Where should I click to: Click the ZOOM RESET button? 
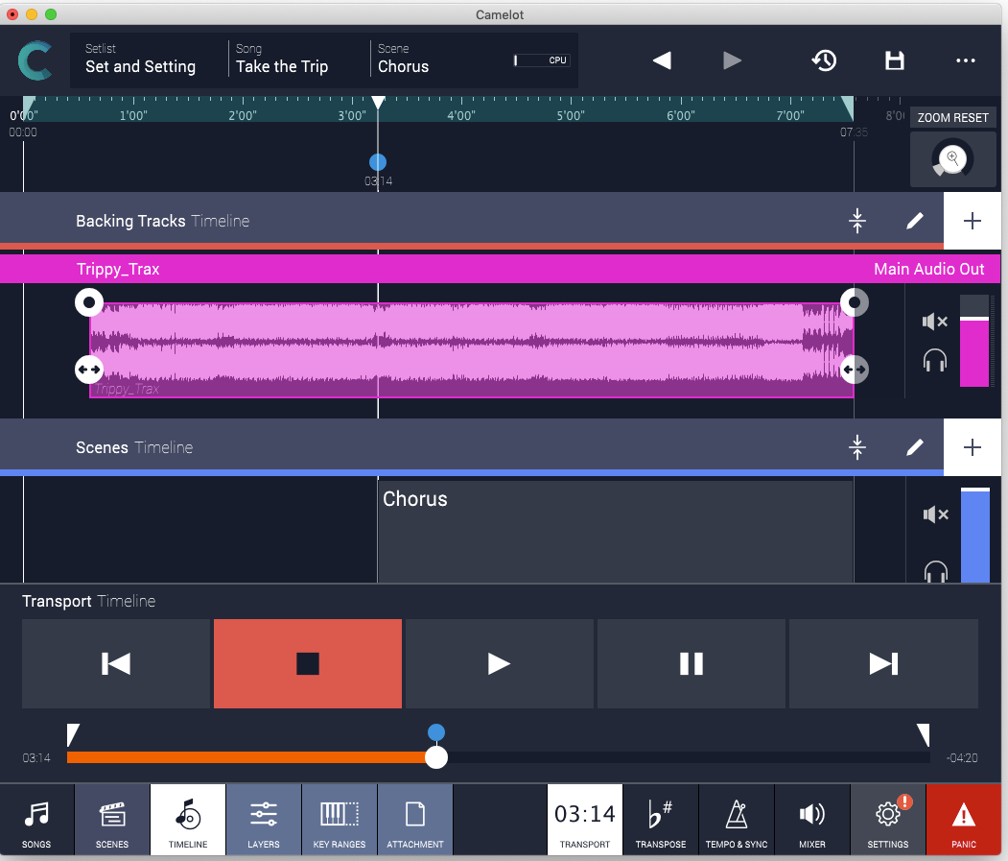coord(952,117)
